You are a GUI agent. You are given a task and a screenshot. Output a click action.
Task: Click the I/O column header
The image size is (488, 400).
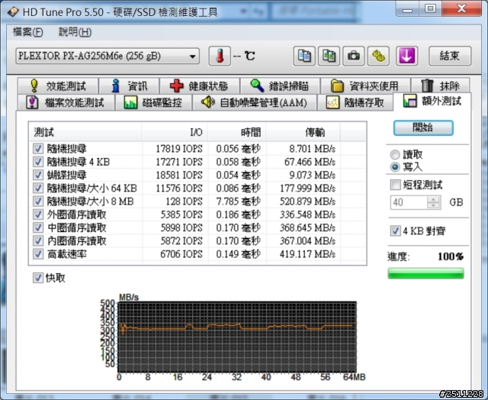pyautogui.click(x=175, y=132)
